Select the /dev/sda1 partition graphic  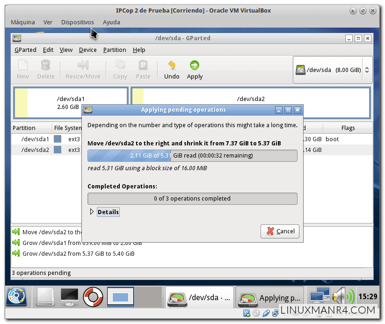[x=71, y=103]
